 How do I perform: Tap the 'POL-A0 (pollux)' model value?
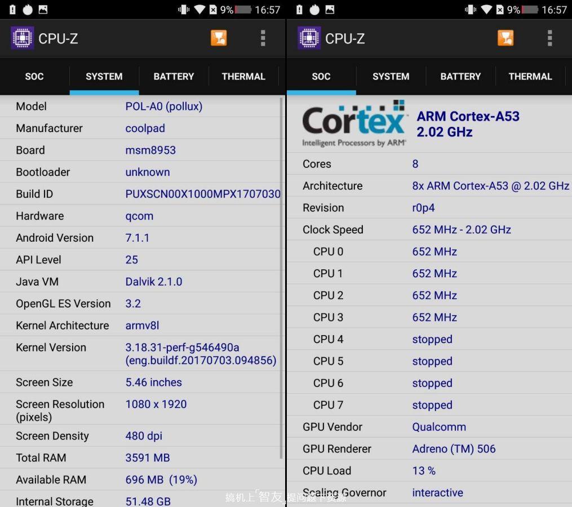click(164, 106)
